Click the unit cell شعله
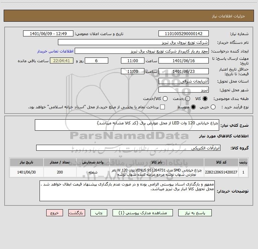258x249 pixels. 93,172
